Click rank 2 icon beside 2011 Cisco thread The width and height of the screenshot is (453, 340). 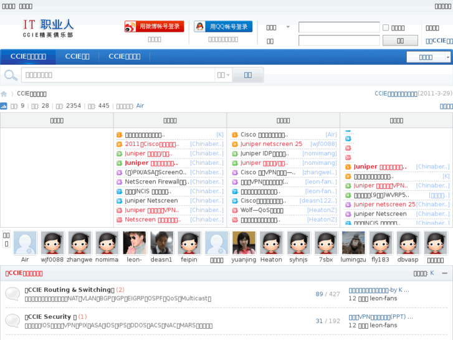(x=119, y=144)
